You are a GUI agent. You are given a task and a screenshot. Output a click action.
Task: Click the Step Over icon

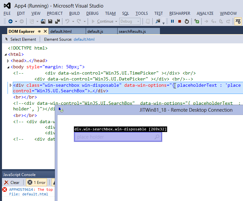(x=221, y=21)
